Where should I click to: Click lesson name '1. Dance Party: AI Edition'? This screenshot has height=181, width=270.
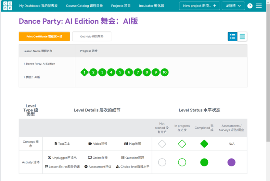point(39,64)
